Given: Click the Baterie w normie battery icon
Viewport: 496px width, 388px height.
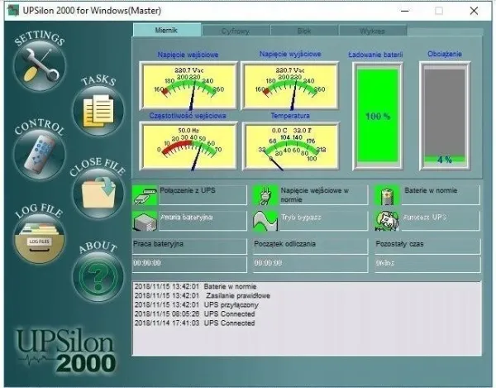Looking at the screenshot, I should 388,195.
